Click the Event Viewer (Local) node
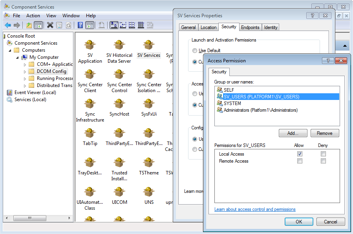The image size is (353, 234). click(x=35, y=93)
